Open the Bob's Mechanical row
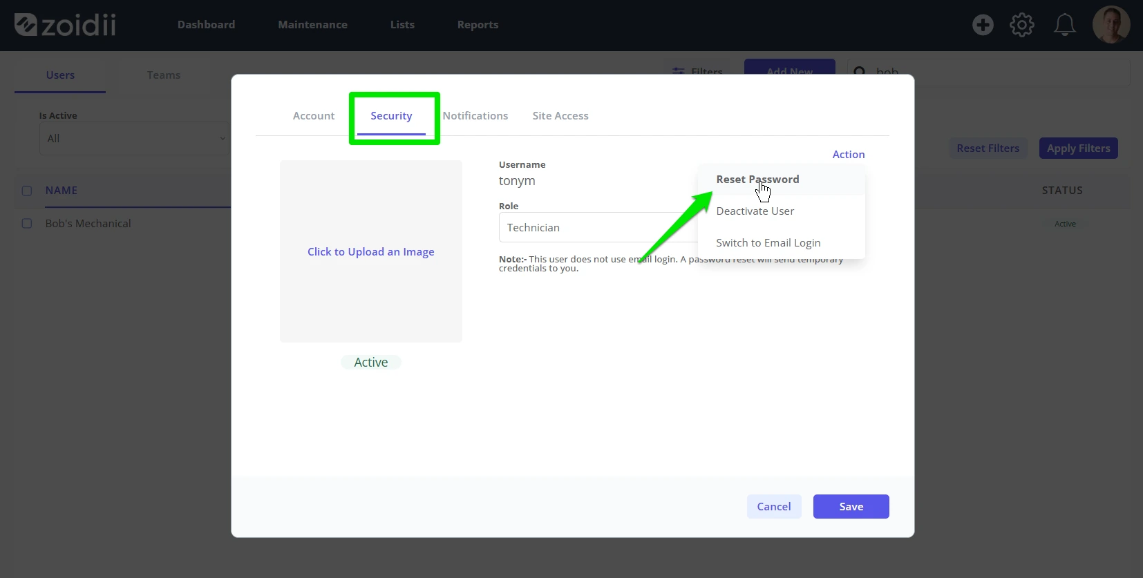The image size is (1143, 578). pos(88,224)
